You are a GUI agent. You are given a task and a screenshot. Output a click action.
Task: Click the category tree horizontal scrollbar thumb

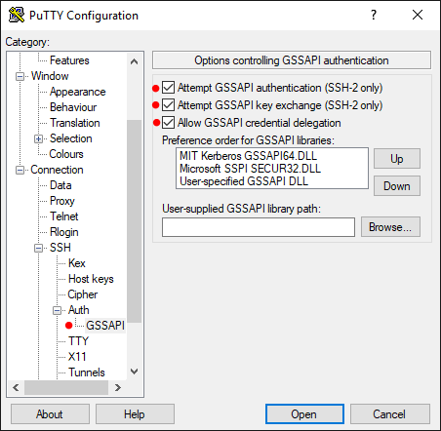pos(66,387)
